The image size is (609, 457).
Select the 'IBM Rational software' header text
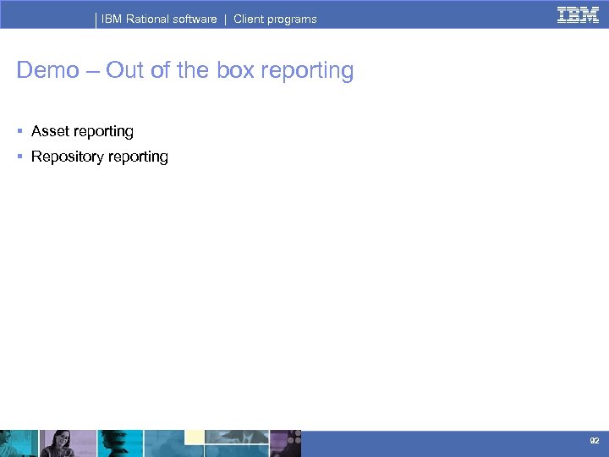click(x=159, y=19)
